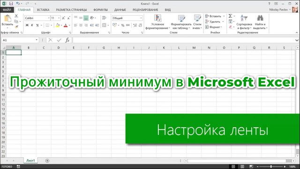Click Merge and Center icon
The height and width of the screenshot is (169, 300).
(x=104, y=25)
